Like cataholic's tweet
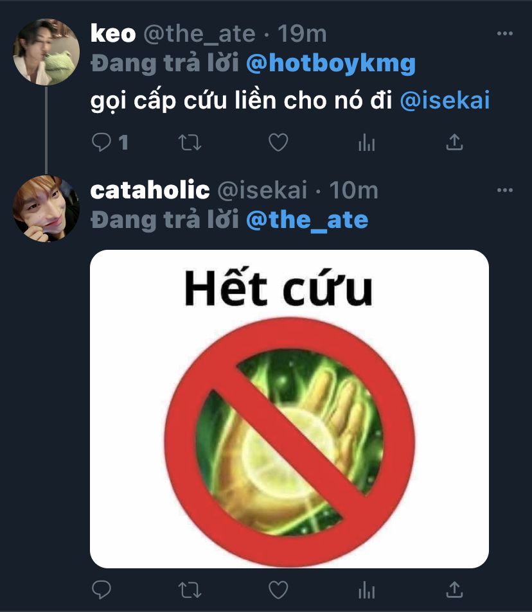Screen dimensions: 532x612 (278, 590)
